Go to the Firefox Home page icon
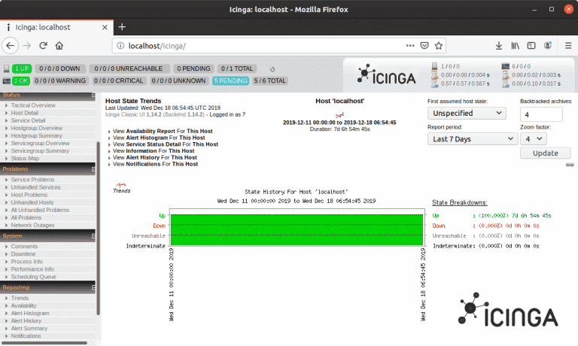Image resolution: width=578 pixels, height=346 pixels. click(59, 46)
